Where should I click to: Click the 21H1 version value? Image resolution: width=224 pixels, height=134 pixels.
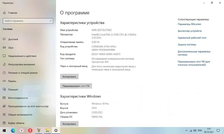pos(94,108)
